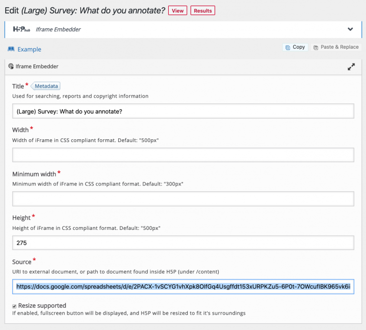Toggle the Resize supported checkbox
This screenshot has height=330, width=366.
click(15, 306)
